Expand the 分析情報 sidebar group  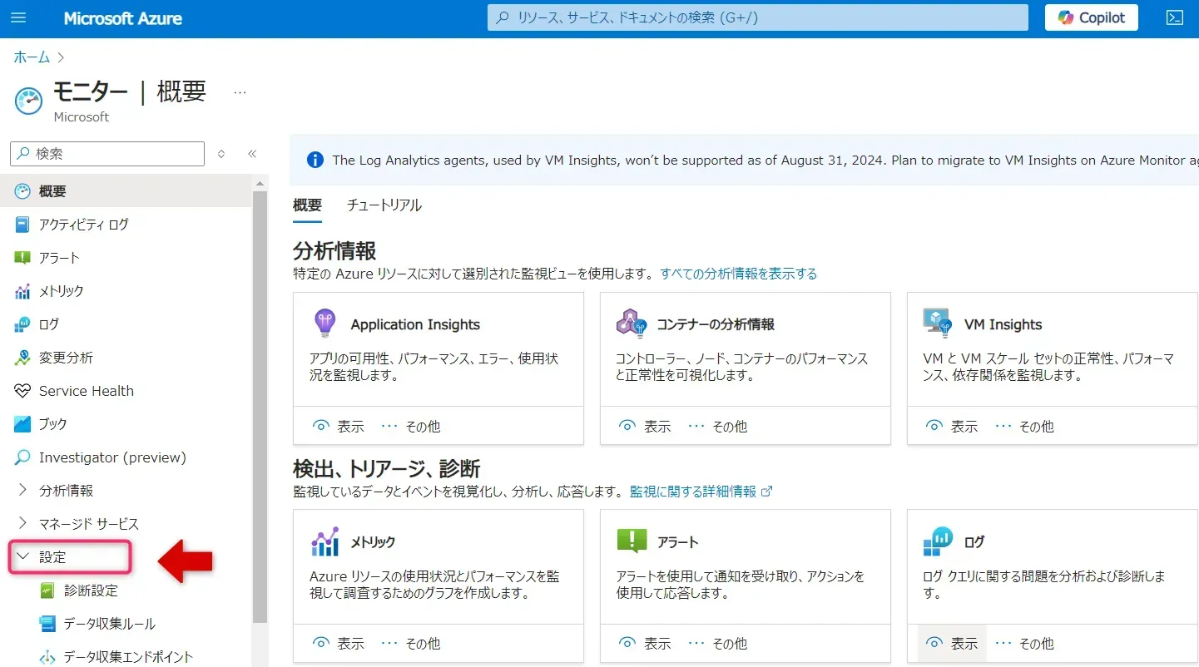tap(23, 491)
